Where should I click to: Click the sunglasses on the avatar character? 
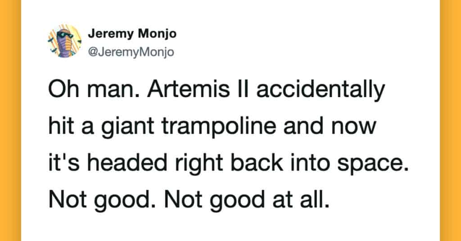click(x=63, y=35)
